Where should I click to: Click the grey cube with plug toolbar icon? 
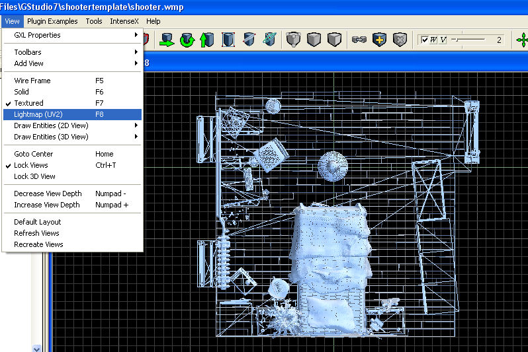pyautogui.click(x=292, y=40)
